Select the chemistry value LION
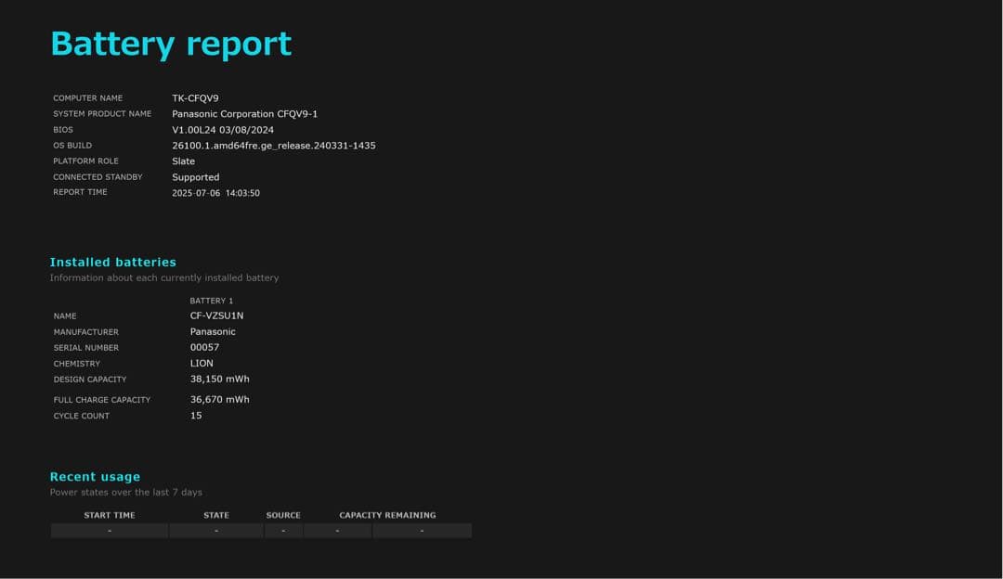 coord(202,364)
